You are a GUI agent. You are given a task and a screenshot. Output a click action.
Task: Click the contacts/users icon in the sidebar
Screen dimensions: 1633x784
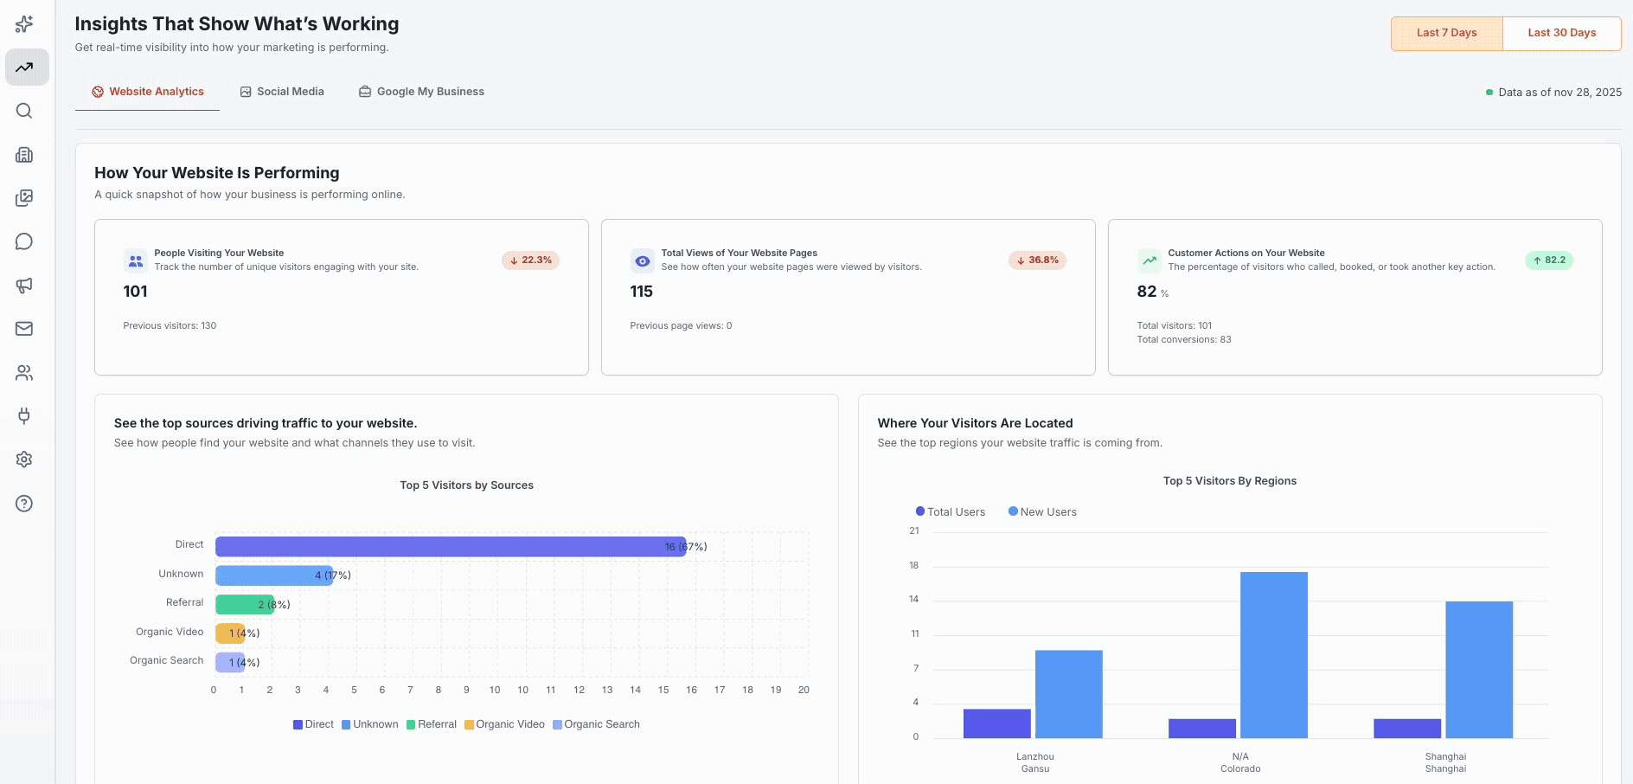click(x=24, y=373)
